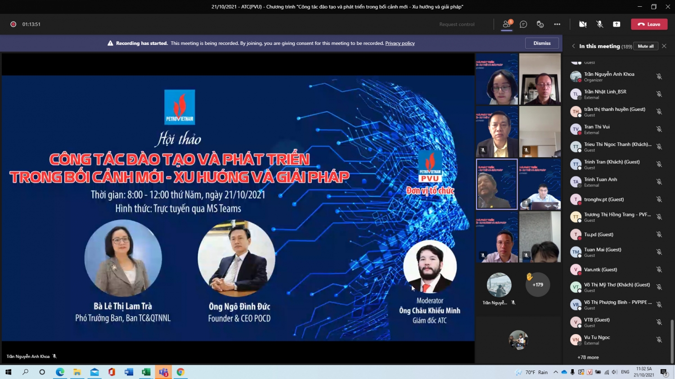Switch to Microsoft Teams taskbar icon

[163, 372]
